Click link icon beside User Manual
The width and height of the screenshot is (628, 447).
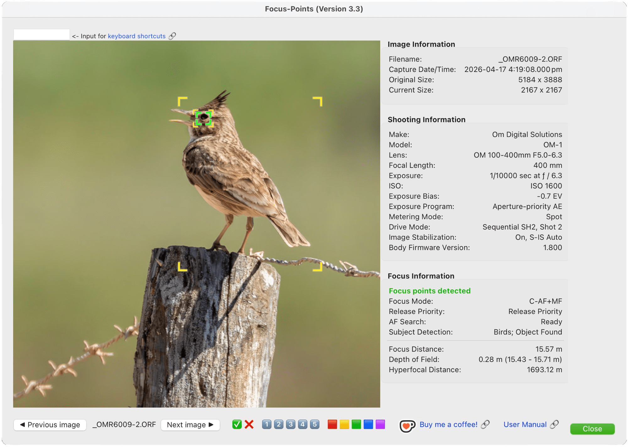(x=555, y=424)
